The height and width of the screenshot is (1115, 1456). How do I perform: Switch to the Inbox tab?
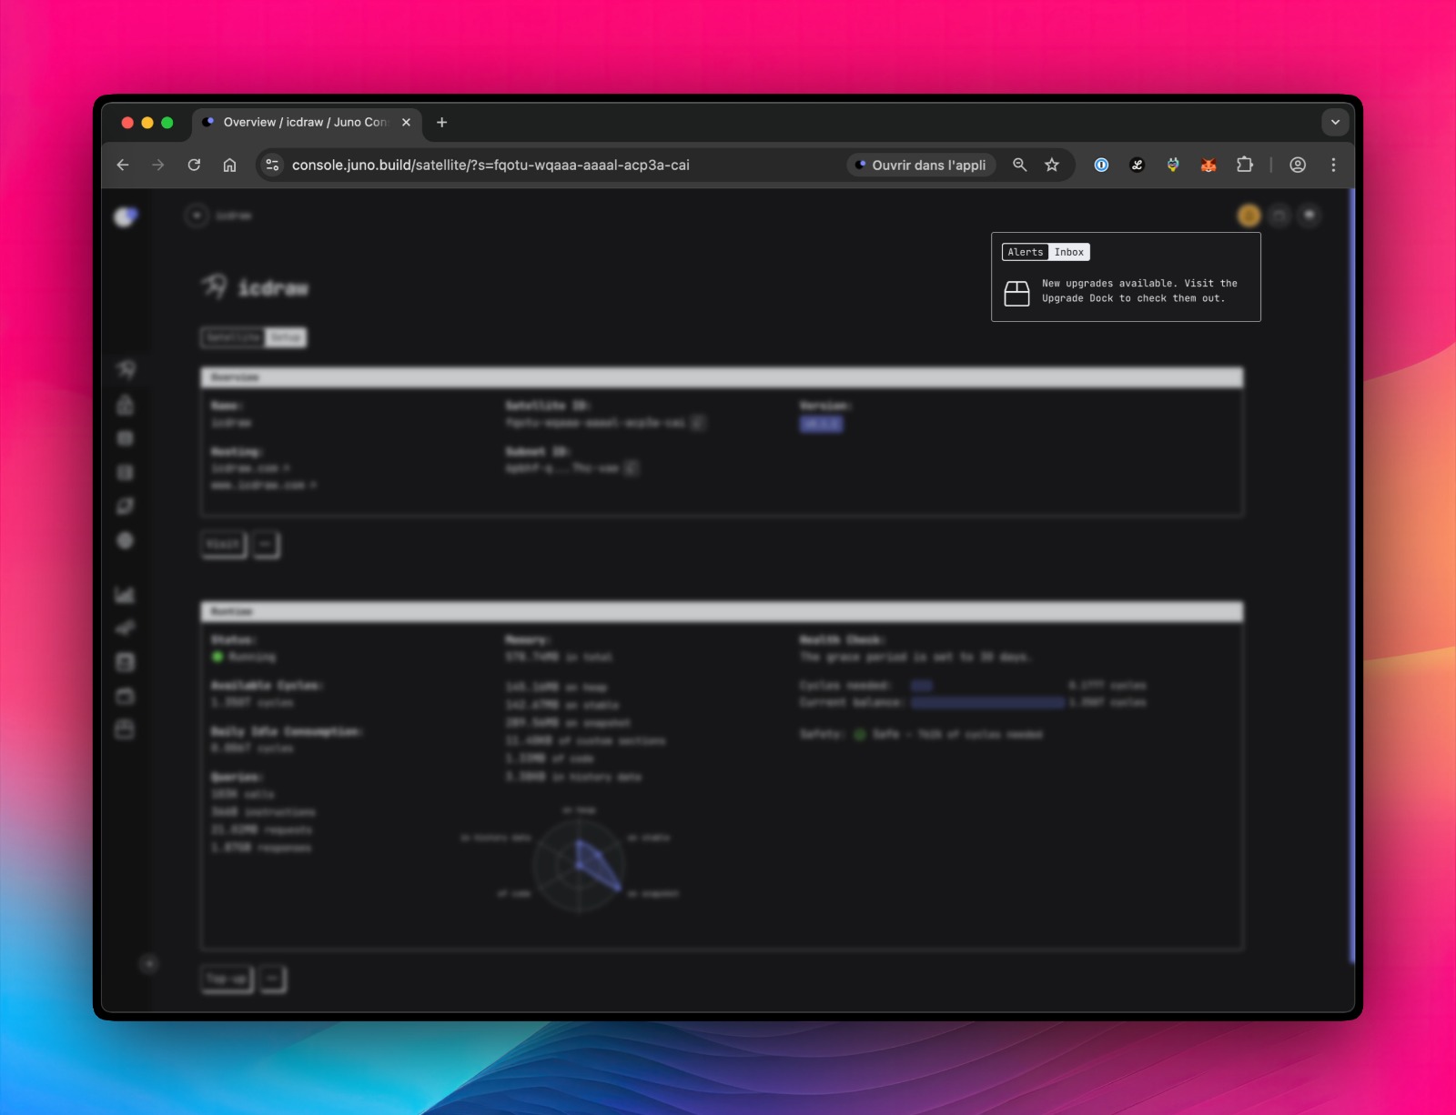point(1068,252)
